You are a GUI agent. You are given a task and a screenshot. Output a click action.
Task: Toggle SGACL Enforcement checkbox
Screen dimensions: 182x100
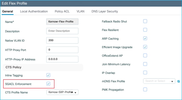(x=48, y=84)
